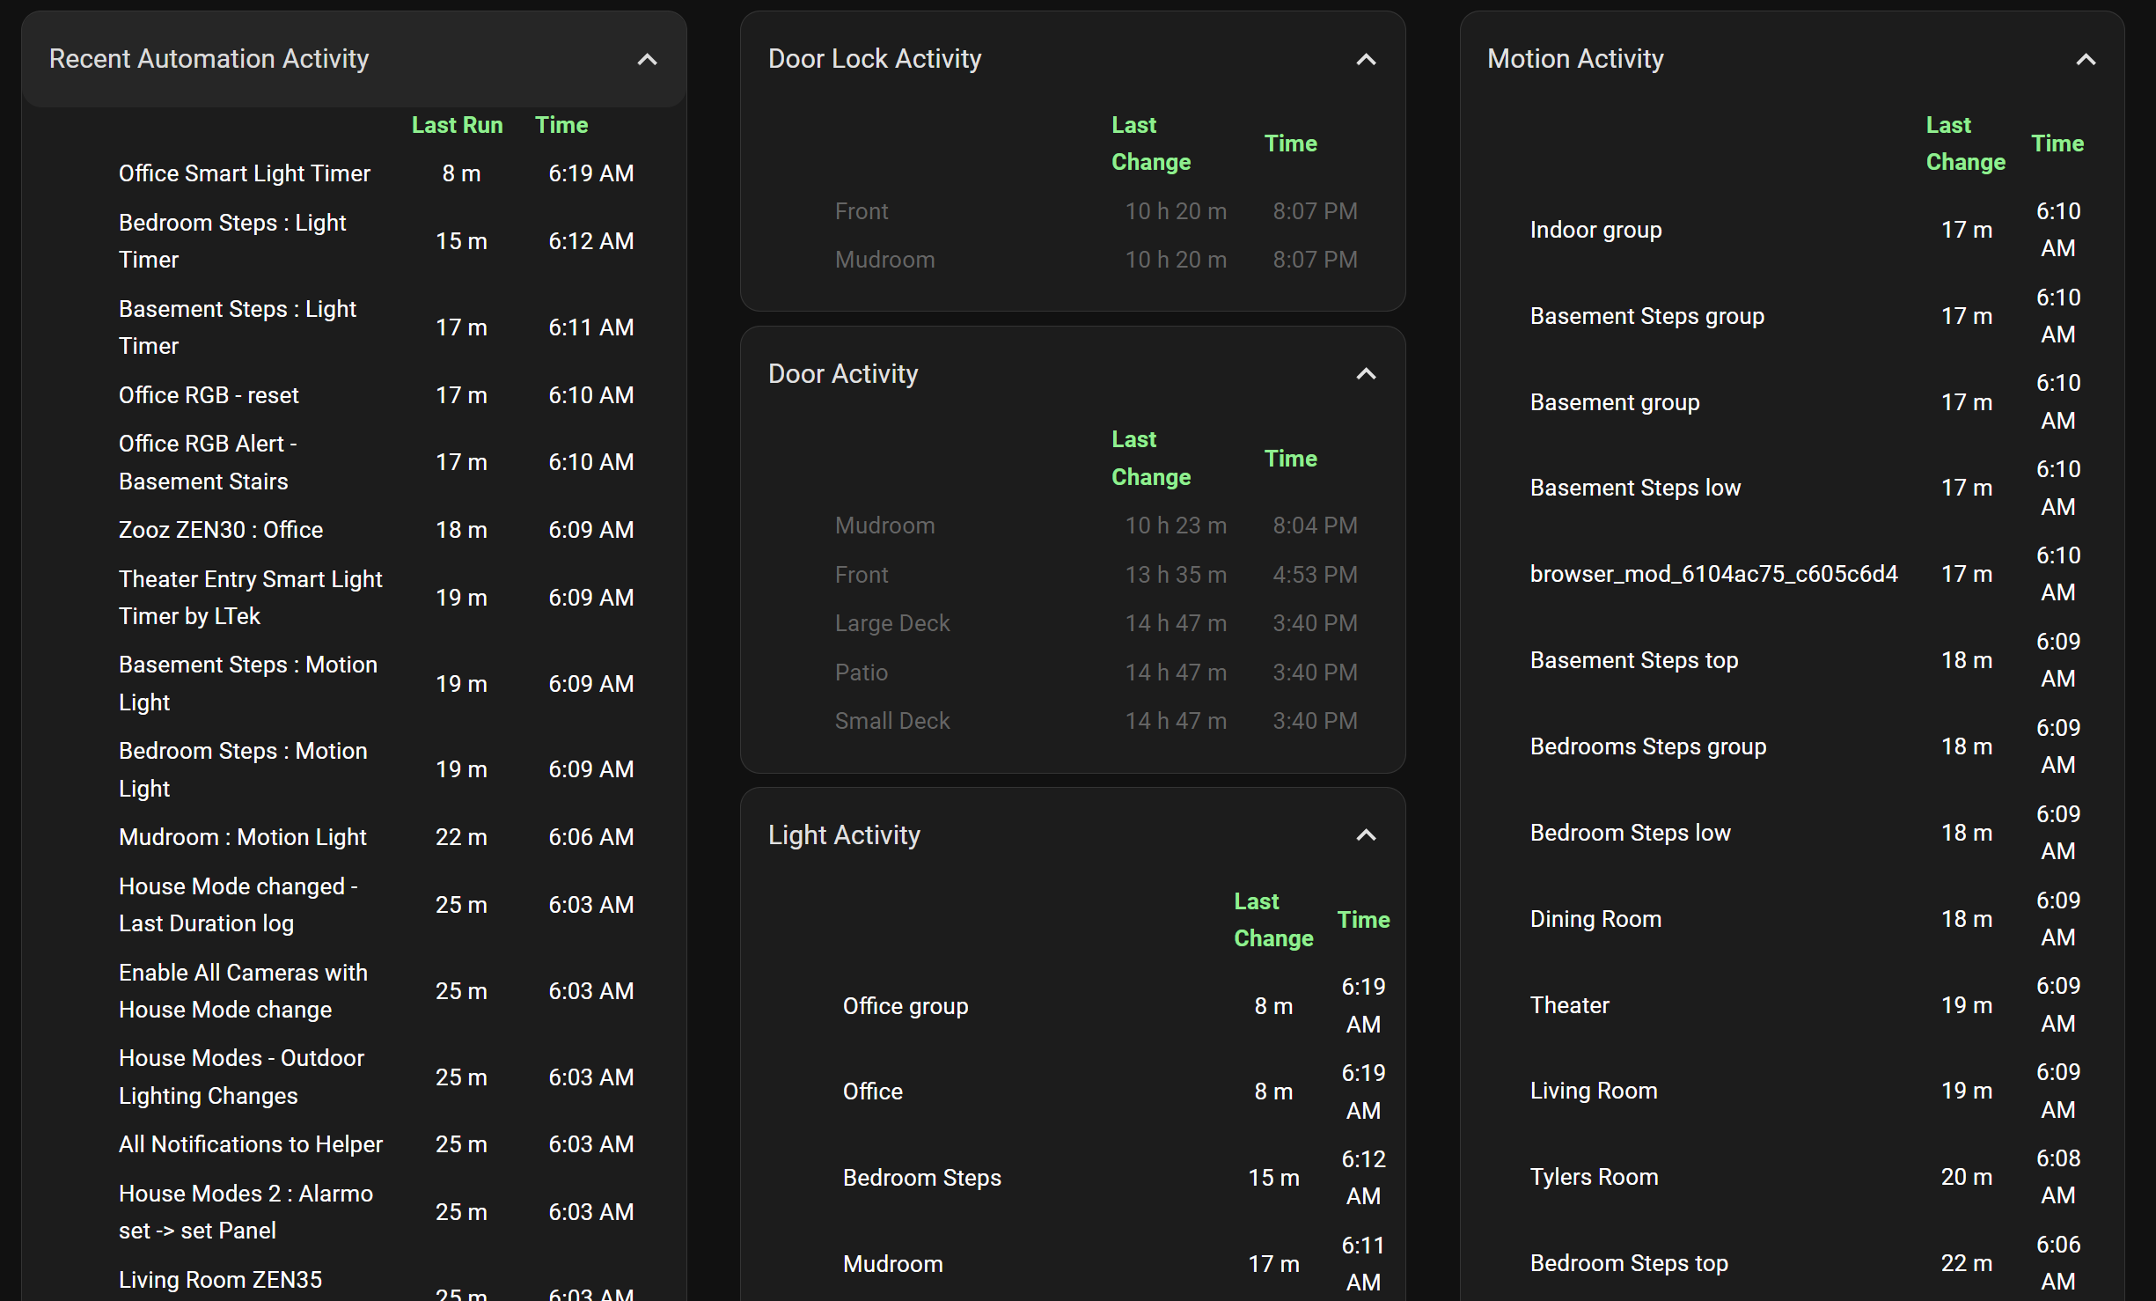Collapse the Door Lock Activity card
The width and height of the screenshot is (2156, 1301).
[1366, 59]
